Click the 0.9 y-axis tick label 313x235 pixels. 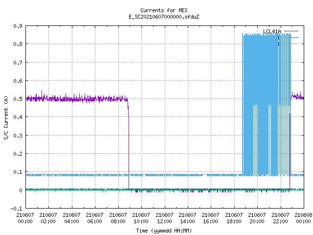[18, 26]
